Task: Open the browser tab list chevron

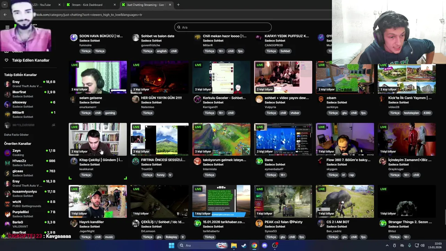Action: (5, 5)
